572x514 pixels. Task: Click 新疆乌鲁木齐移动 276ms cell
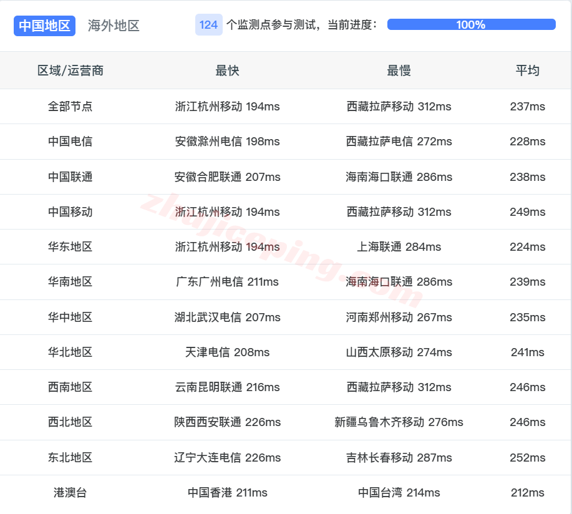[399, 422]
